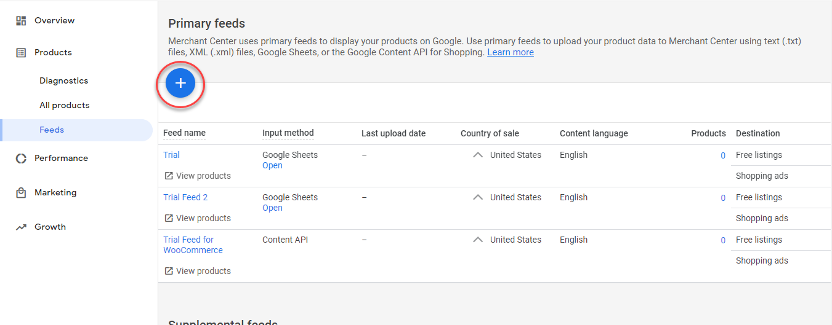Open the Trial Feed for WooCommerce link

pos(193,245)
